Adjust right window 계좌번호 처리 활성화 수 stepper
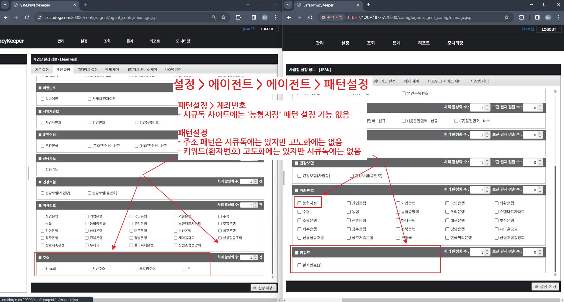Screen dimensions: 564x302 (x=487, y=190)
